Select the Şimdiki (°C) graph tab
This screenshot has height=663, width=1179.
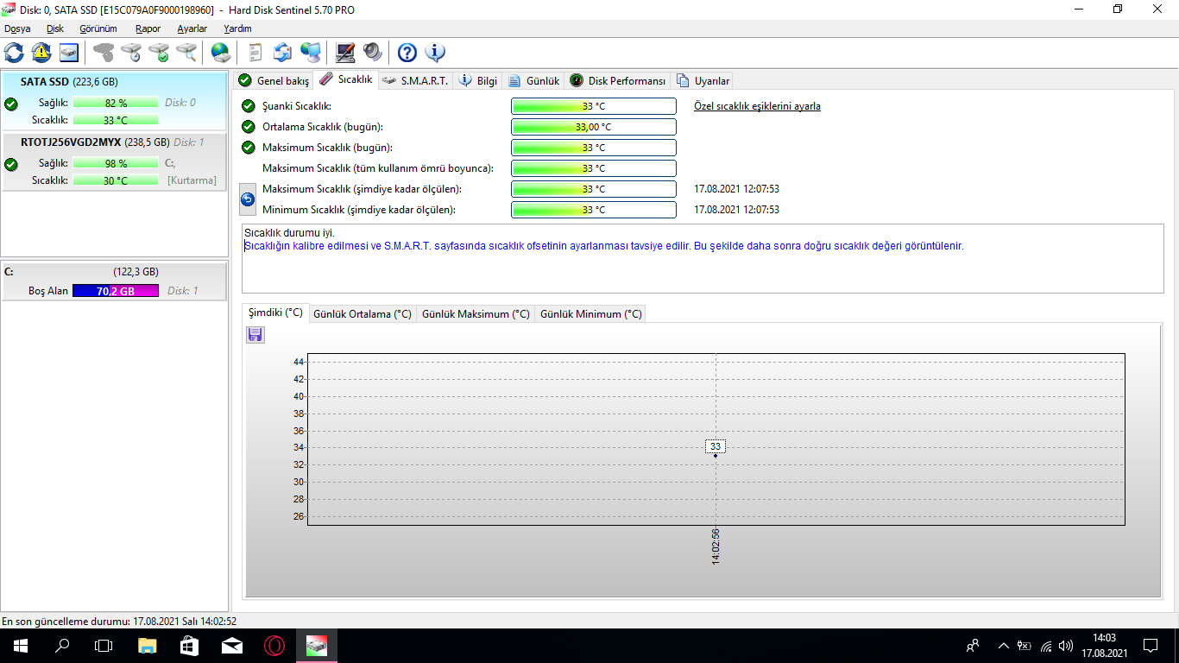[x=275, y=313]
